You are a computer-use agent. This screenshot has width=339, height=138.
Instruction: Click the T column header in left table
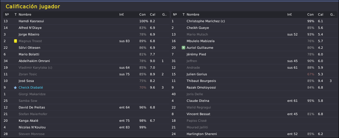coord(15,15)
